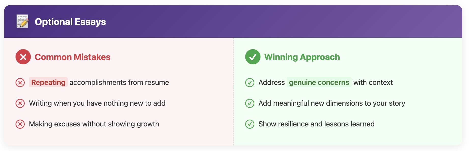Click the X icon next to Repeating accomplishments

(x=20, y=83)
